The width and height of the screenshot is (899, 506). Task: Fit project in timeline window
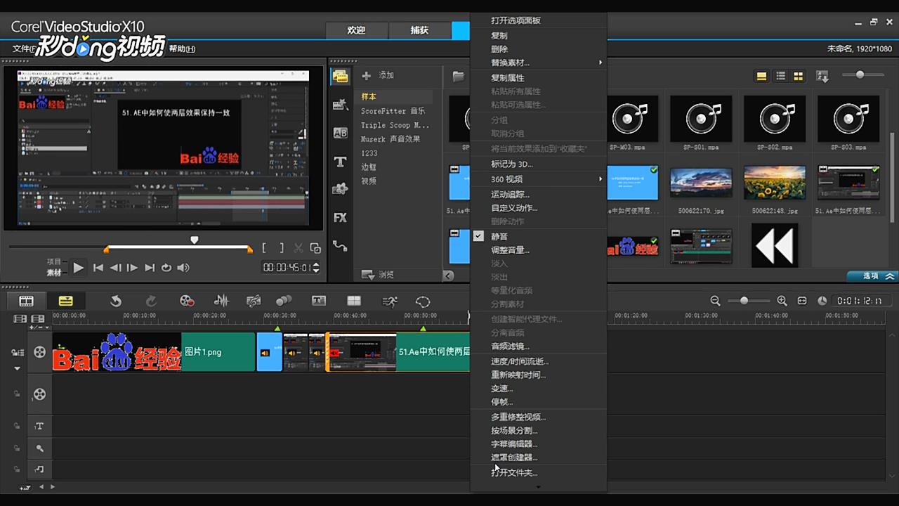point(802,301)
